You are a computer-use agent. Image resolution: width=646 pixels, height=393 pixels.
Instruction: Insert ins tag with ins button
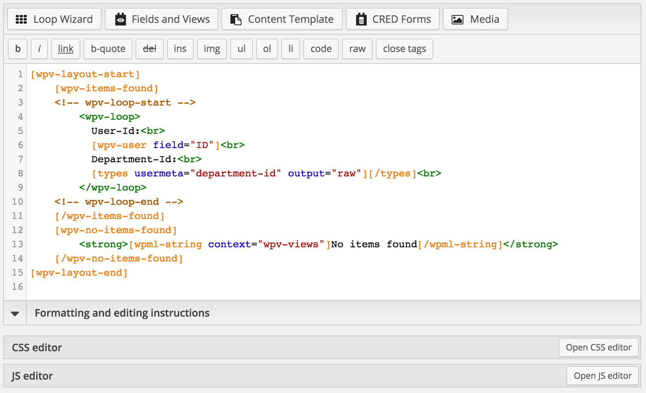pyautogui.click(x=180, y=49)
